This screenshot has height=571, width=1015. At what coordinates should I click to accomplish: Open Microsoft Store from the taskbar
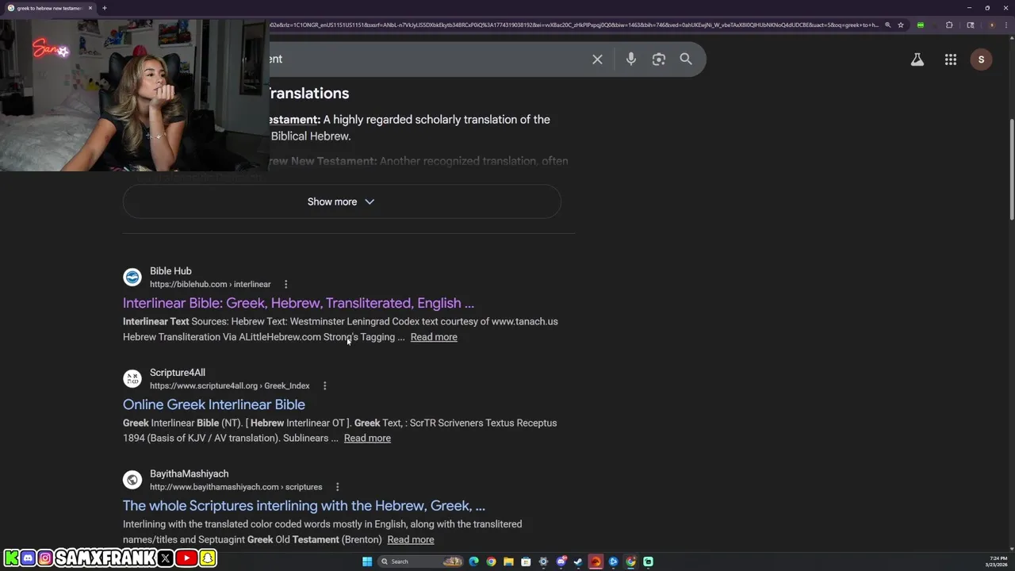(526, 561)
